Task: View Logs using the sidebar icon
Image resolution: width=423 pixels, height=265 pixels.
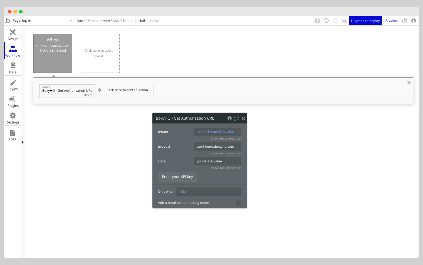Action: (13, 133)
